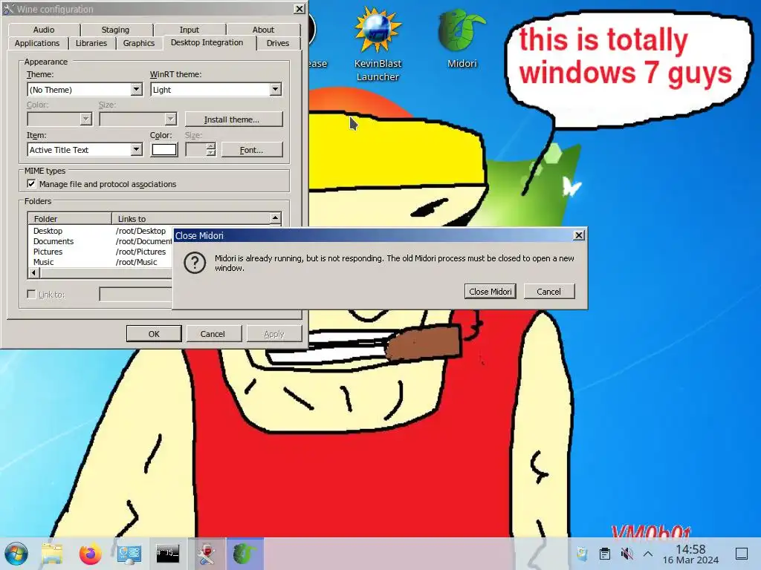Select the Desktop folder row
The width and height of the screenshot is (761, 570).
coord(100,231)
